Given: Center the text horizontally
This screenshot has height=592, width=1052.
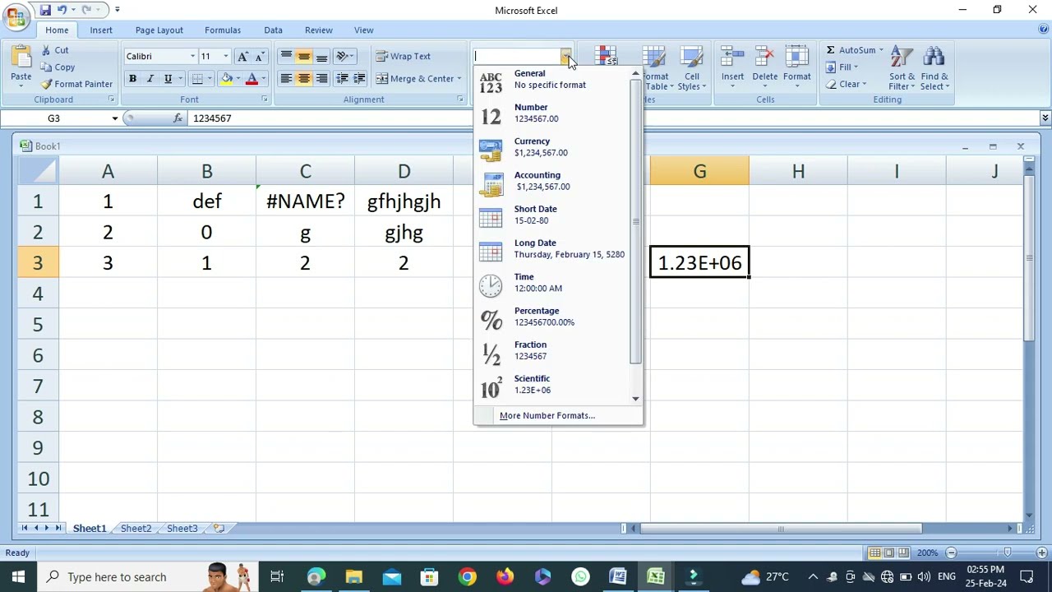Looking at the screenshot, I should (304, 79).
